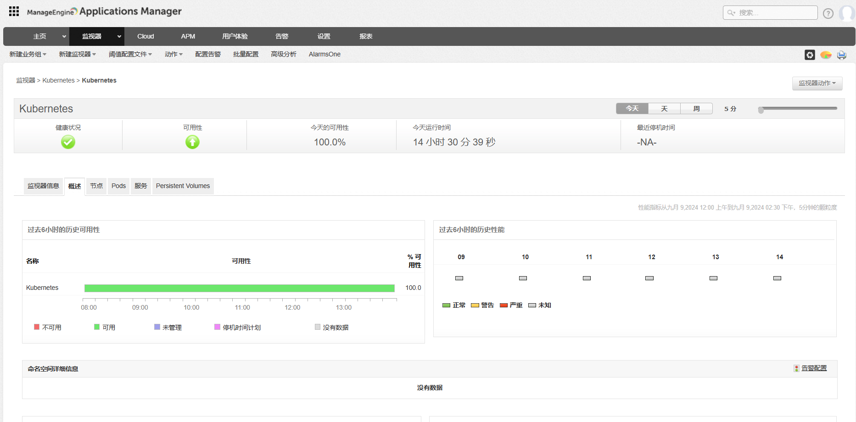The image size is (856, 422).
Task: Select the 周 time range toggle
Action: coord(696,108)
